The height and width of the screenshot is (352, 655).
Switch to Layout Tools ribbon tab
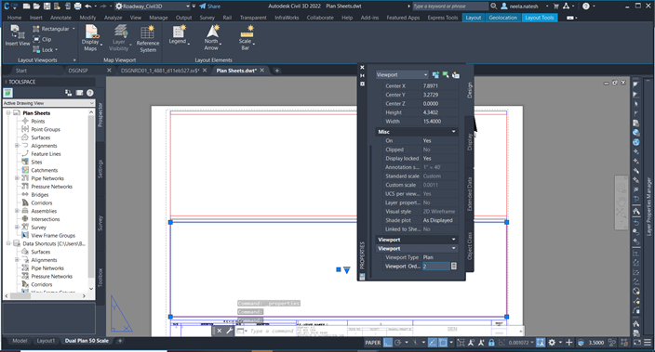(x=540, y=18)
